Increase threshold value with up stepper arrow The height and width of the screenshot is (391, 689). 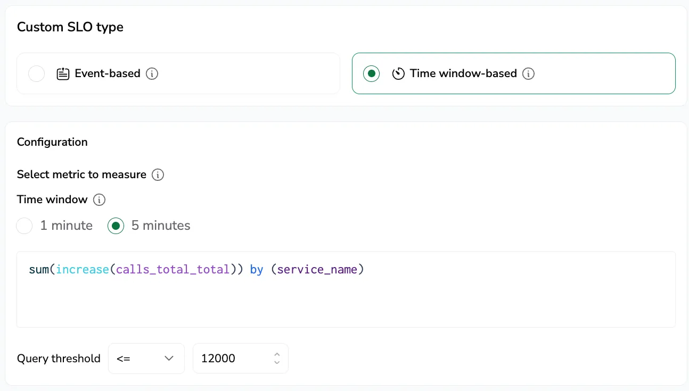coord(277,354)
